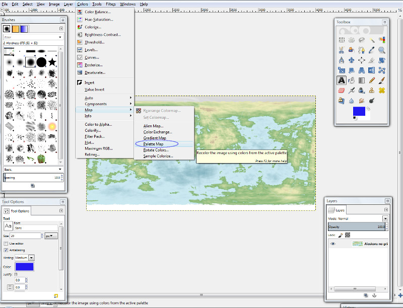Toggle the Antialiasing checkbox in Tool Options

tap(5, 250)
